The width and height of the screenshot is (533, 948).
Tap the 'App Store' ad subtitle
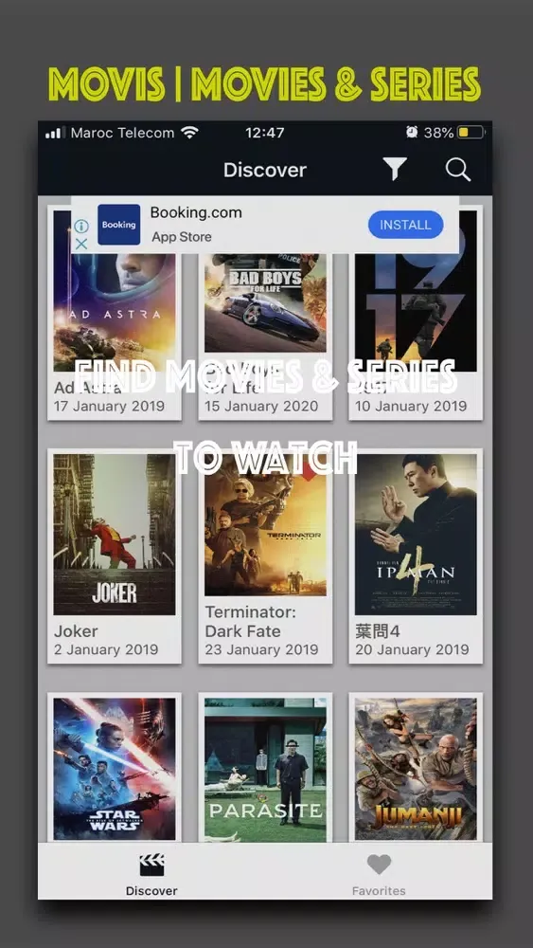point(182,237)
